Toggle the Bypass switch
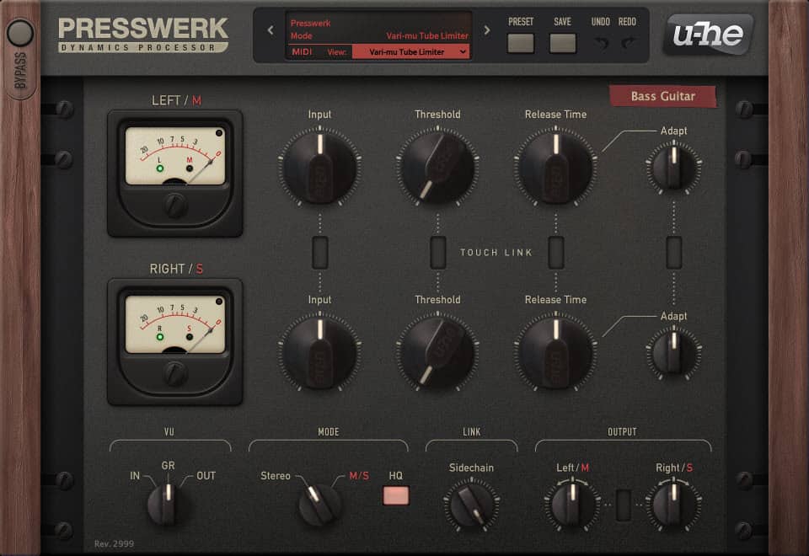 (x=20, y=34)
